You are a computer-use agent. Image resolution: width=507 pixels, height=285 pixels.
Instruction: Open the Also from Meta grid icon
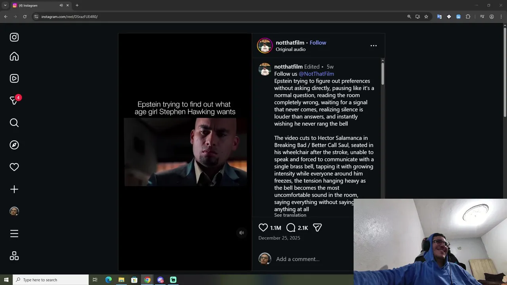pos(14,256)
